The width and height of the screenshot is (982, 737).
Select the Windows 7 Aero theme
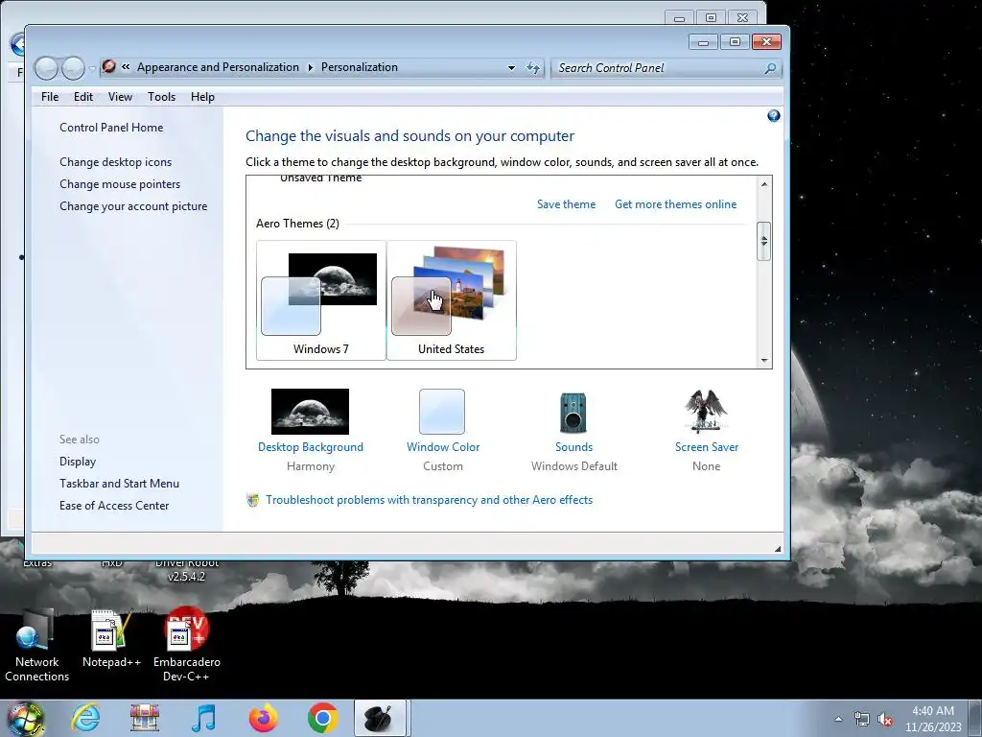coord(321,300)
